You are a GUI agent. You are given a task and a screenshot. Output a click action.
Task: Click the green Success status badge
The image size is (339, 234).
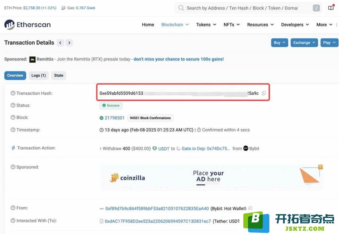tap(111, 106)
